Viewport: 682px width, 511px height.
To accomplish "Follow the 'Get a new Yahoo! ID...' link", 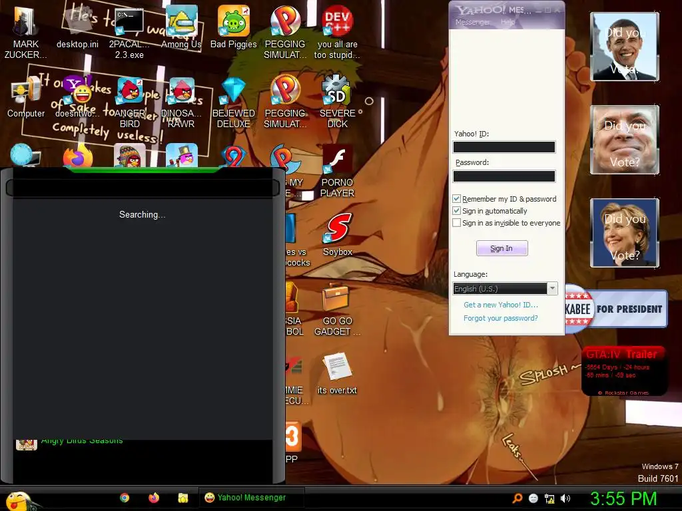I will [x=501, y=305].
